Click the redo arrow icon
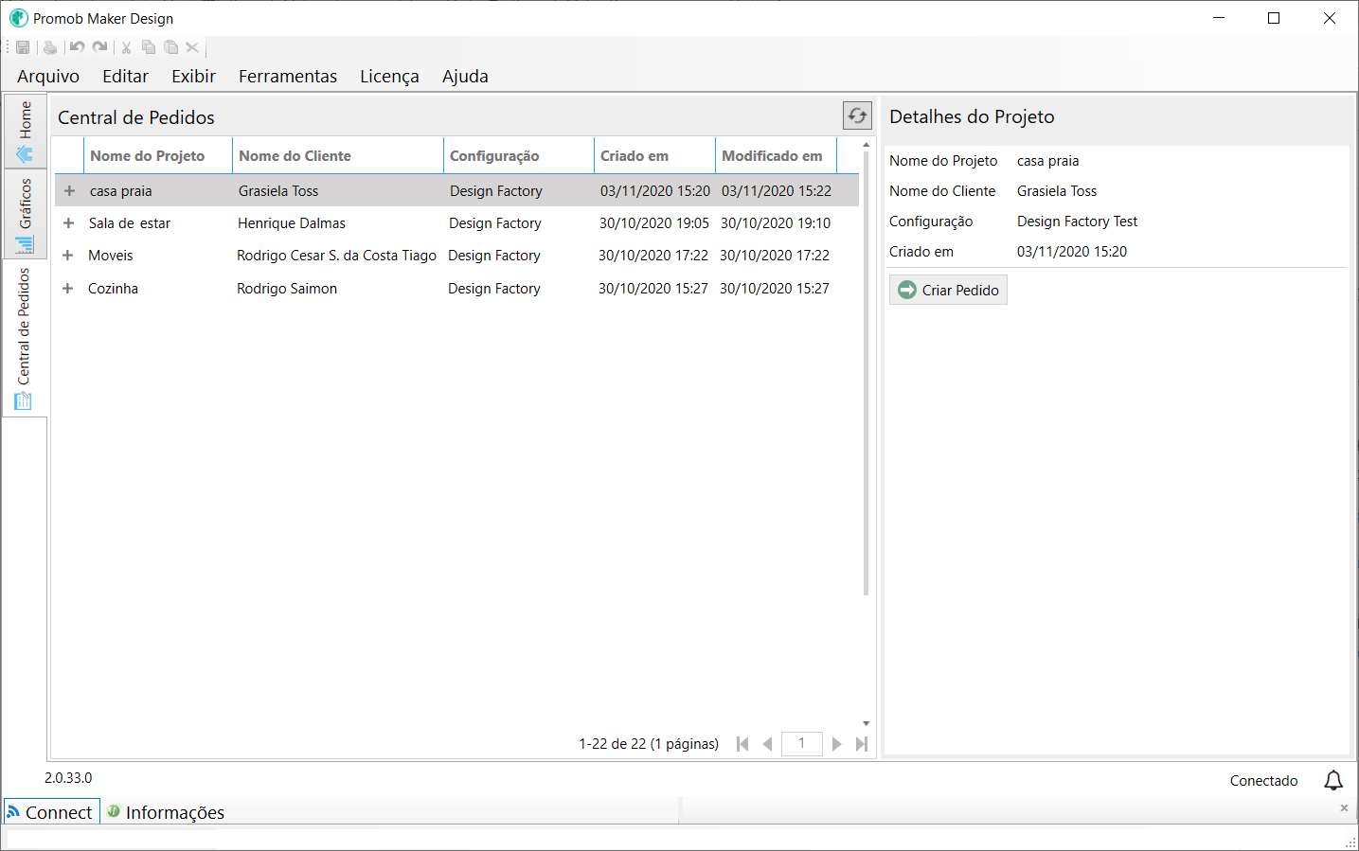The height and width of the screenshot is (851, 1359). (x=99, y=47)
